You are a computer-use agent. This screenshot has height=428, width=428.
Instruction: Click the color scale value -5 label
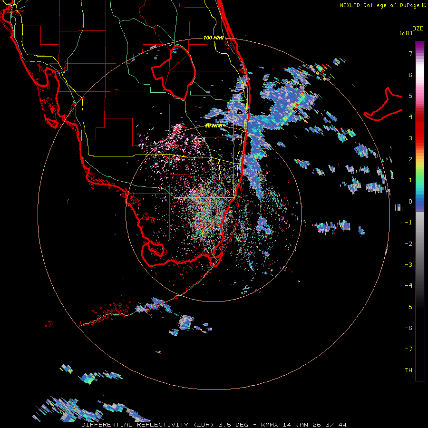[409, 307]
